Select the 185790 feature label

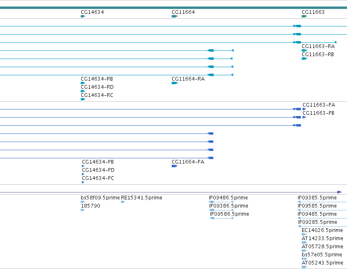point(91,206)
